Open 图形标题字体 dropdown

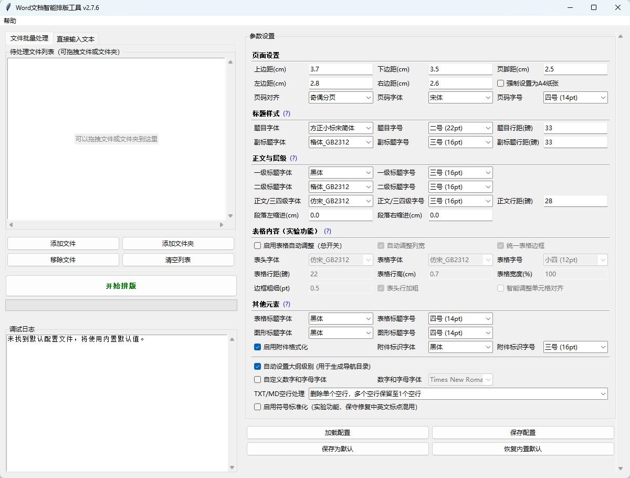tap(341, 333)
